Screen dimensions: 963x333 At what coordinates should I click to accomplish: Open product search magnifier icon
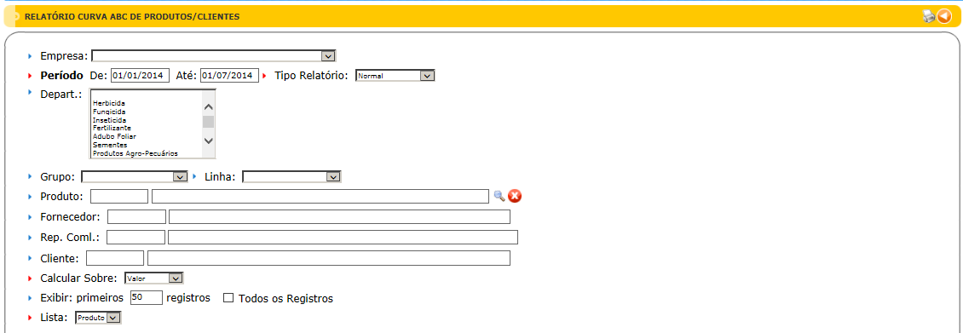499,196
